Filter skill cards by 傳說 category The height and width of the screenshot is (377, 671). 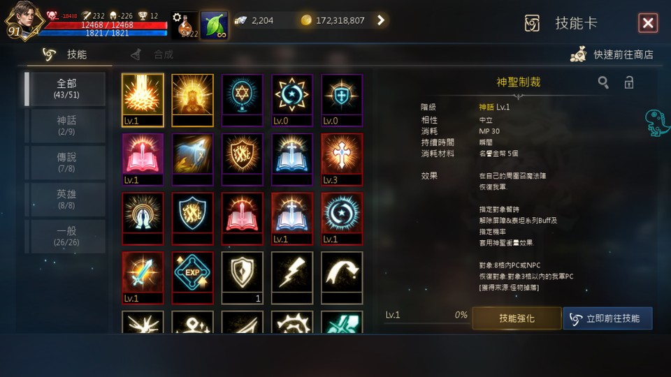click(x=66, y=163)
